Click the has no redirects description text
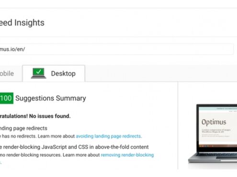This screenshot has width=237, height=177. (x=37, y=136)
